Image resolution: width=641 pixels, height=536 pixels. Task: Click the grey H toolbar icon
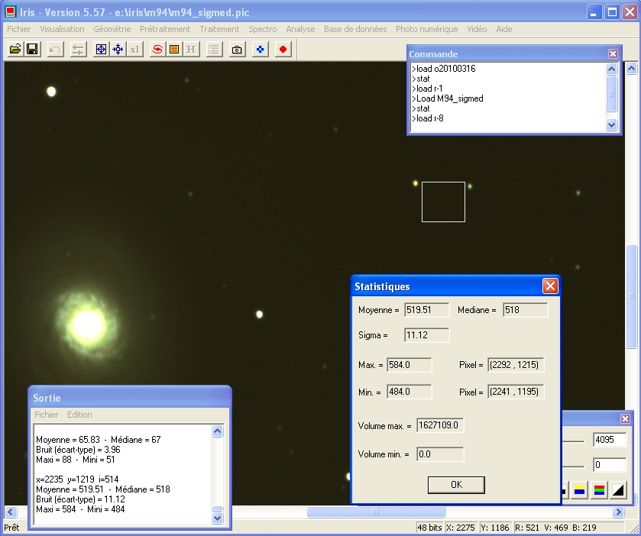pos(191,50)
